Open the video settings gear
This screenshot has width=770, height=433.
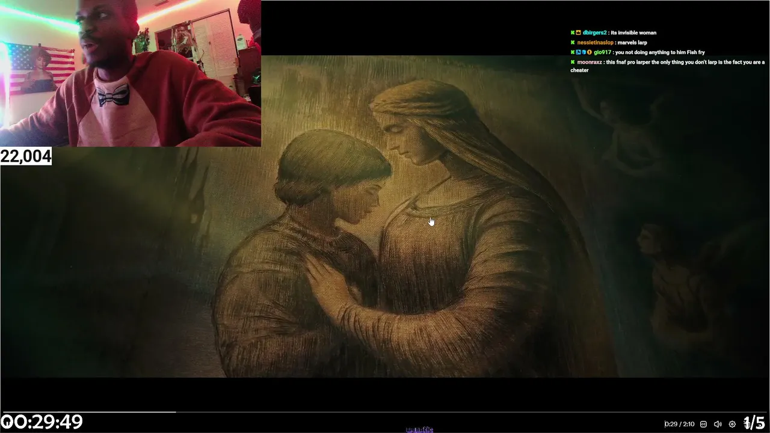[732, 424]
